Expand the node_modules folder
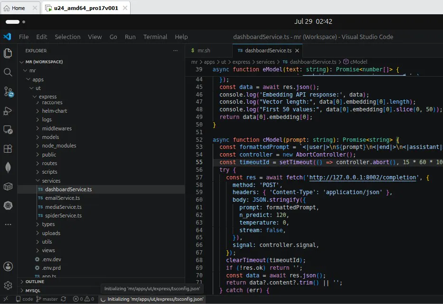 (x=38, y=146)
